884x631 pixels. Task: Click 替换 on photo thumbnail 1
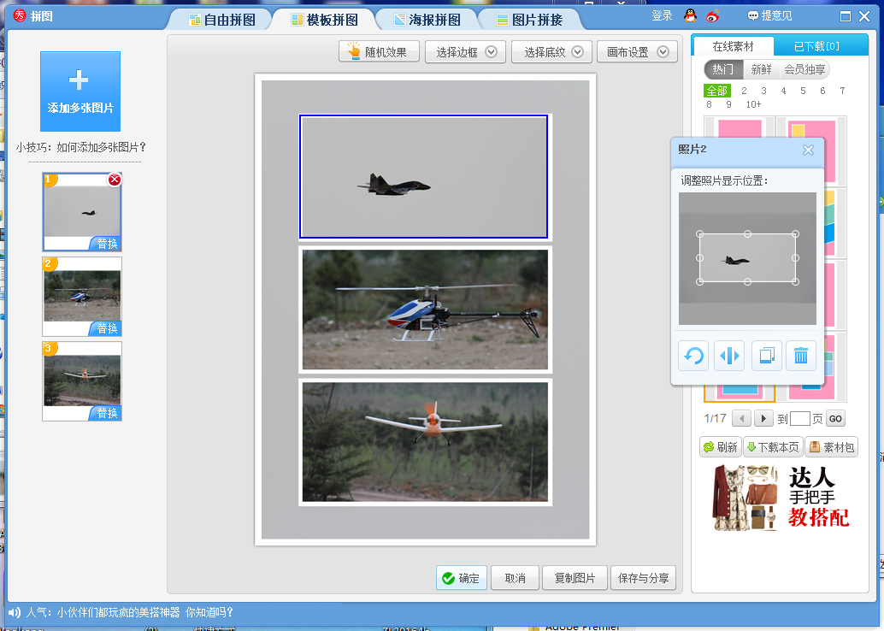tap(106, 244)
